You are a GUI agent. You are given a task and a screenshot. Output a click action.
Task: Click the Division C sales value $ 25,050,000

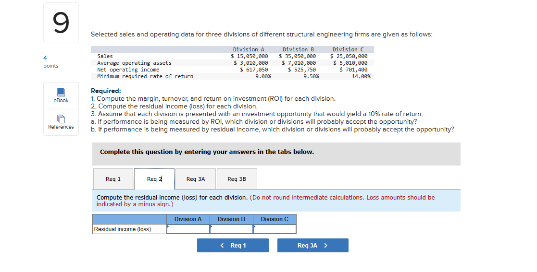click(349, 56)
